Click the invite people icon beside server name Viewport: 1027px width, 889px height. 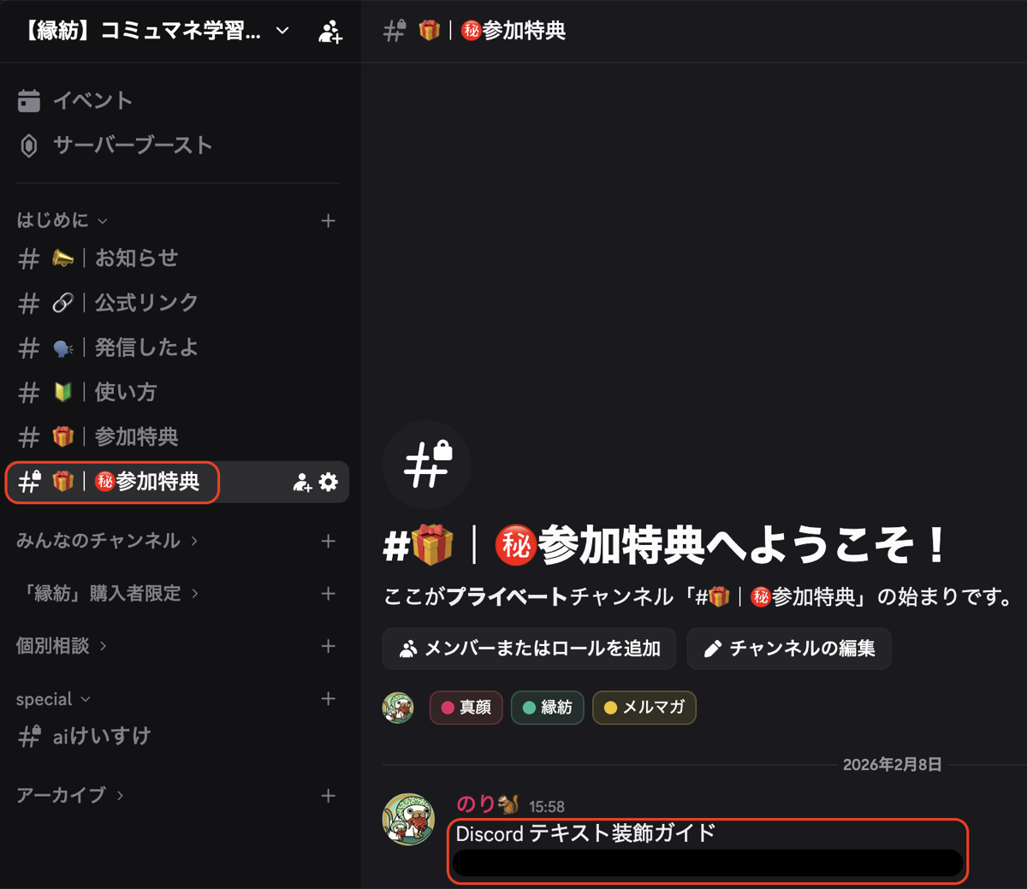[x=330, y=32]
